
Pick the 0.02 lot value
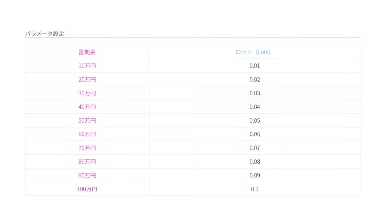click(254, 80)
